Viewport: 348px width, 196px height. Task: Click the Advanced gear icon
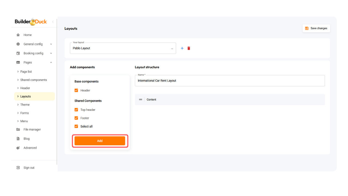click(18, 148)
